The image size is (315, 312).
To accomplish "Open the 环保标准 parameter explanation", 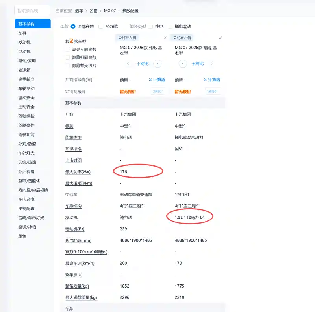I will point(73,149).
